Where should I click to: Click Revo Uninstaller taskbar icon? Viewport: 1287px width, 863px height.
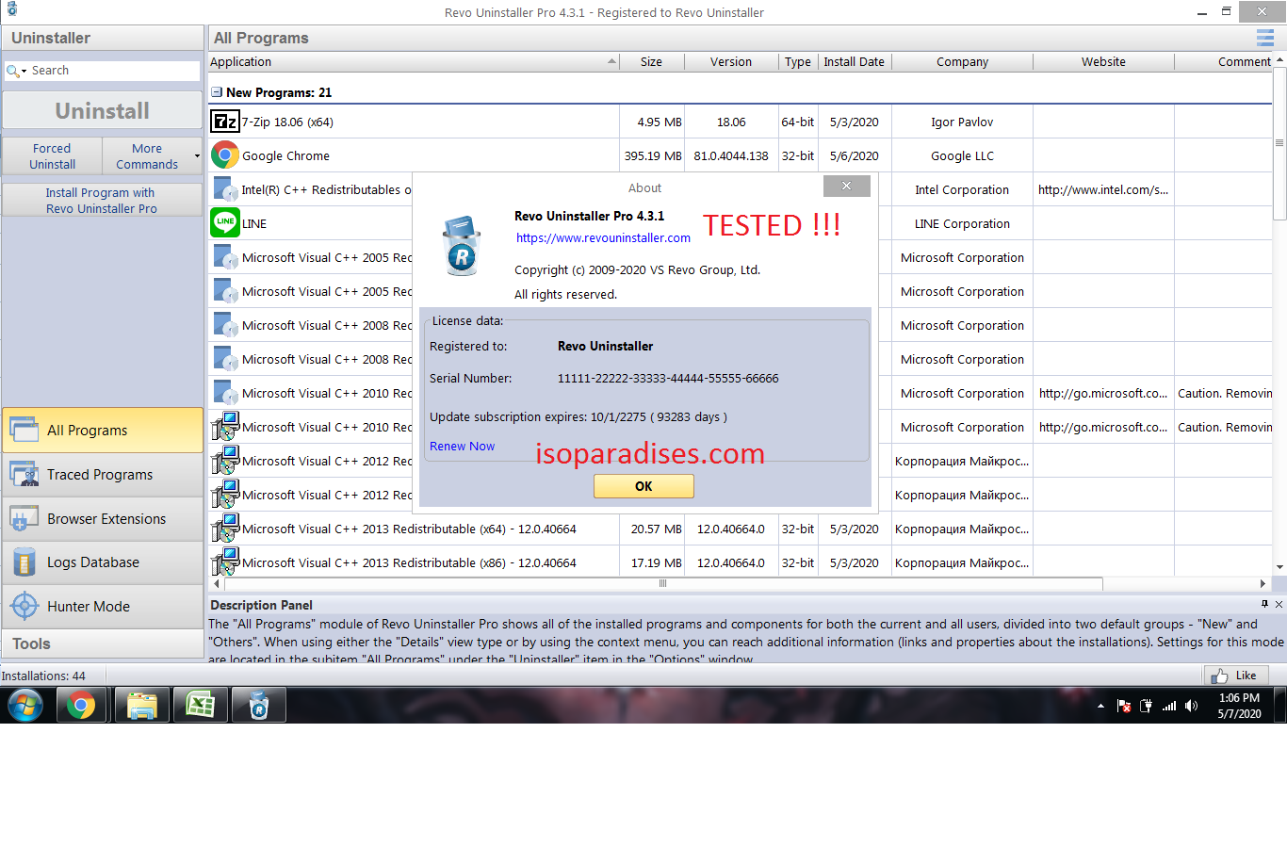258,705
